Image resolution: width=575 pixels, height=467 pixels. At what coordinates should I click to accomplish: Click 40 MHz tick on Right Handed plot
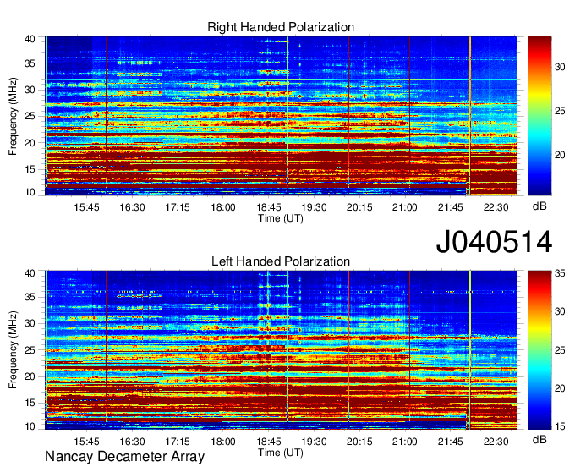pyautogui.click(x=30, y=39)
